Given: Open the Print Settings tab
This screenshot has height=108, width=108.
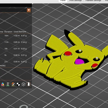Looking at the screenshot, I should pyautogui.click(x=76, y=1).
